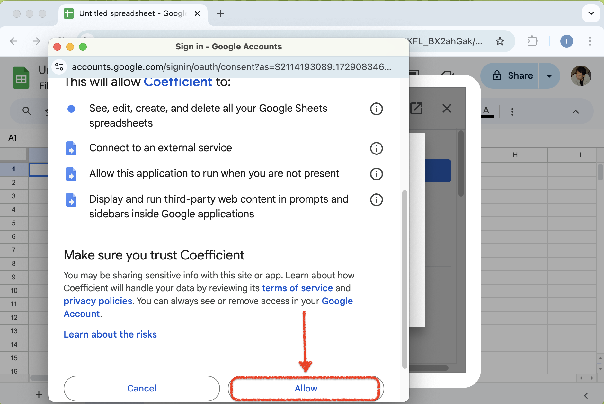Expand the Sheets side panel arrow

click(586, 395)
